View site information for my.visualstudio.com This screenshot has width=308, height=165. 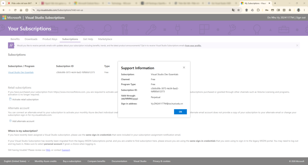coord(34,10)
